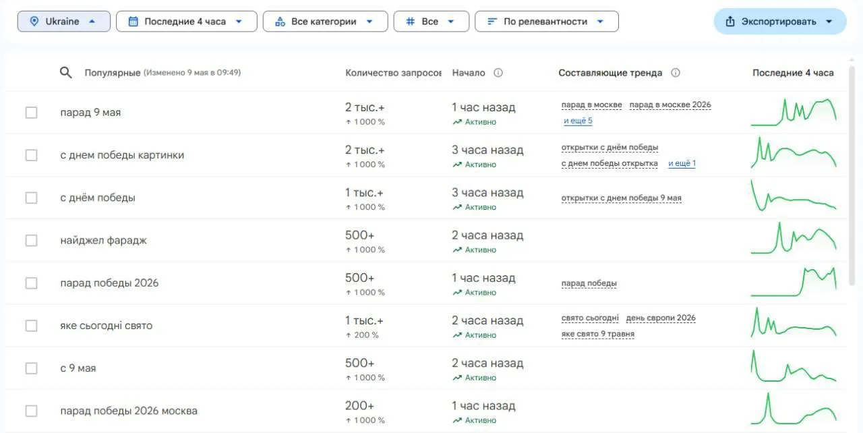
Task: Click the export share icon
Action: (730, 22)
